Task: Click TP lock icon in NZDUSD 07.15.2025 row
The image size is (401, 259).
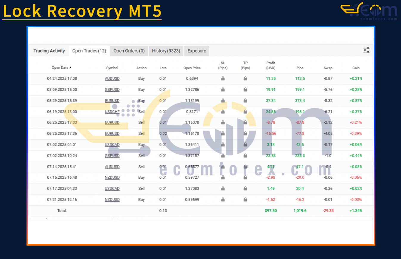Action: (x=245, y=178)
